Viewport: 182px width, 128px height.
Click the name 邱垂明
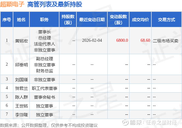[x=22, y=64]
